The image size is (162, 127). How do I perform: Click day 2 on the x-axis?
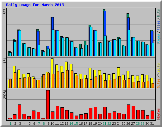(x=15, y=124)
